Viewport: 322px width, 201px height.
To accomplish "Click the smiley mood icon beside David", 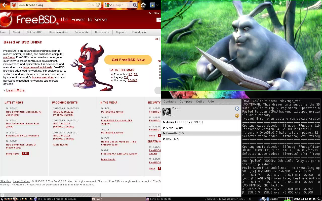I will (x=237, y=116).
